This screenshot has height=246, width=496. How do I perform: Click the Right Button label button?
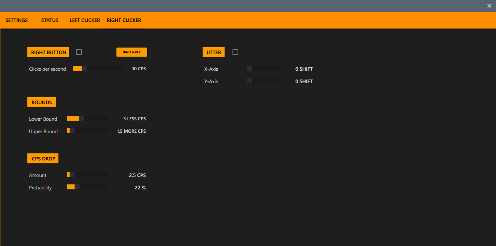coord(48,53)
